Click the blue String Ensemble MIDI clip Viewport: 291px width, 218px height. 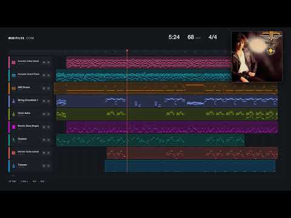[167, 101]
